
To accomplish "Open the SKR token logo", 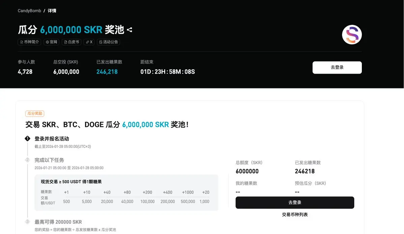I will pyautogui.click(x=352, y=35).
